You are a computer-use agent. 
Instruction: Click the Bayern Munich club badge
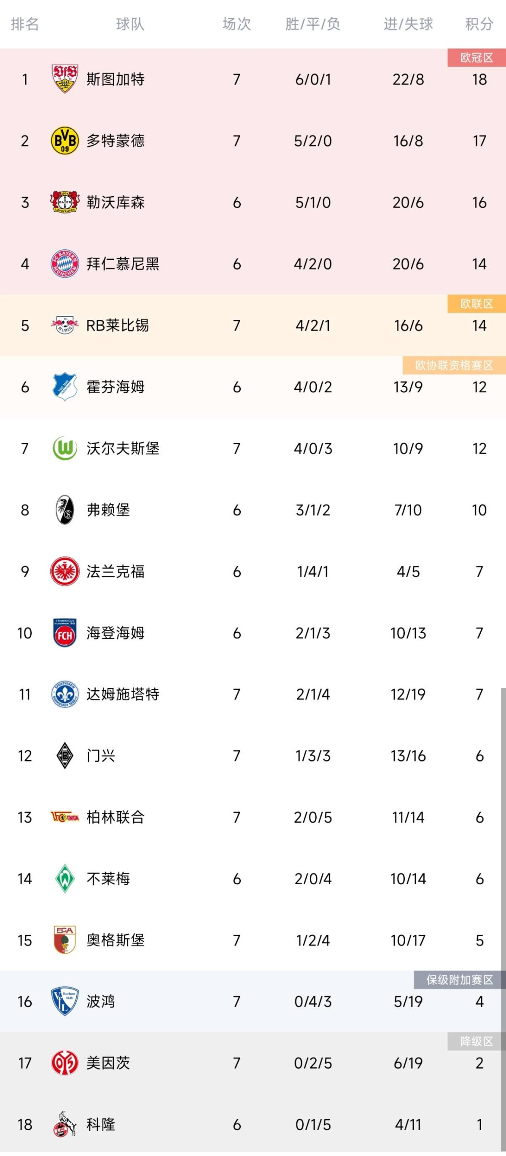click(65, 263)
